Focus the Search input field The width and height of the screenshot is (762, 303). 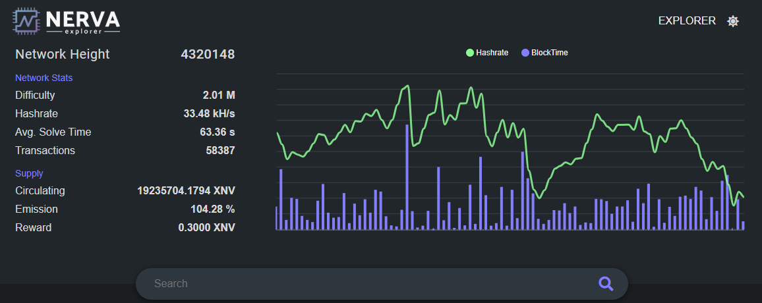tap(382, 284)
